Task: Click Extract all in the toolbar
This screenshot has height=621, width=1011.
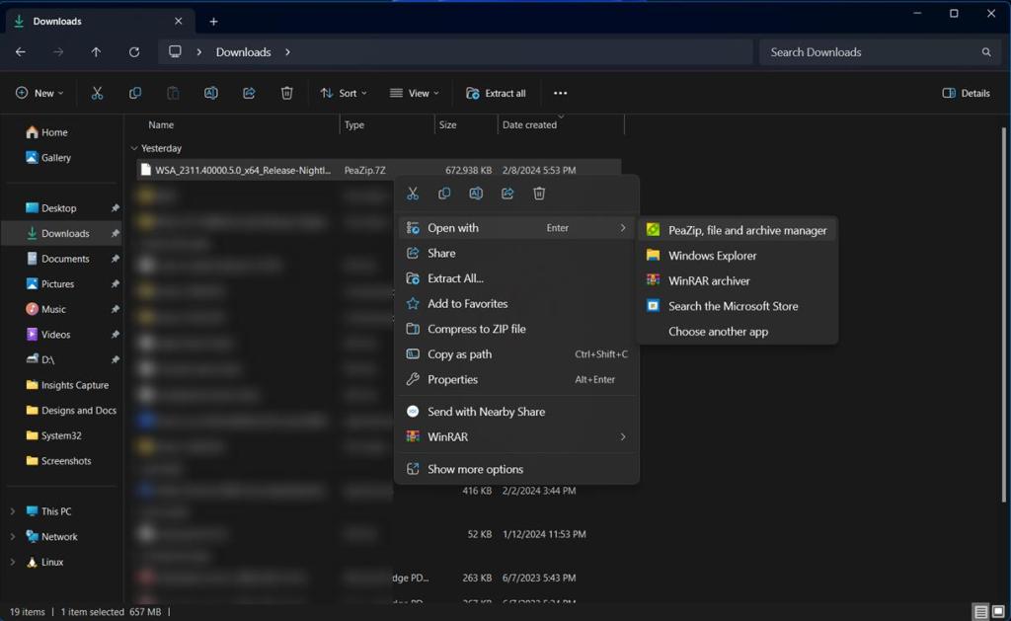Action: tap(496, 93)
